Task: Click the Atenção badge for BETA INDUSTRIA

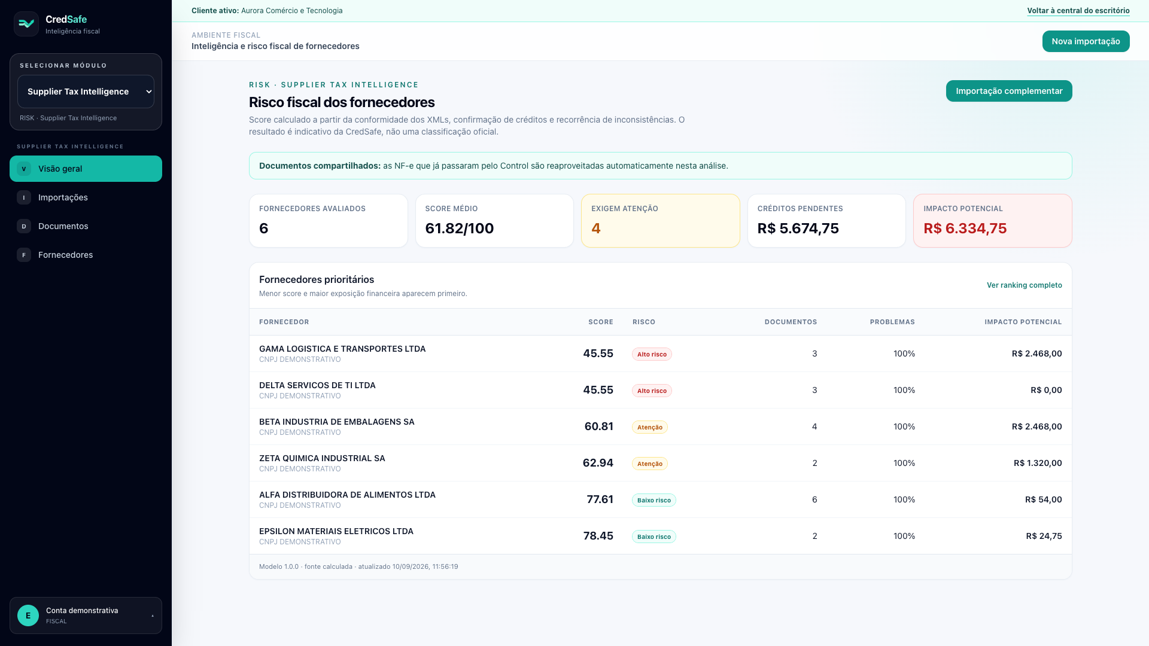Action: 650,427
